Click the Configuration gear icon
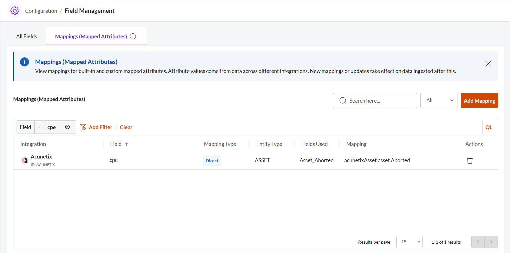 tap(15, 11)
